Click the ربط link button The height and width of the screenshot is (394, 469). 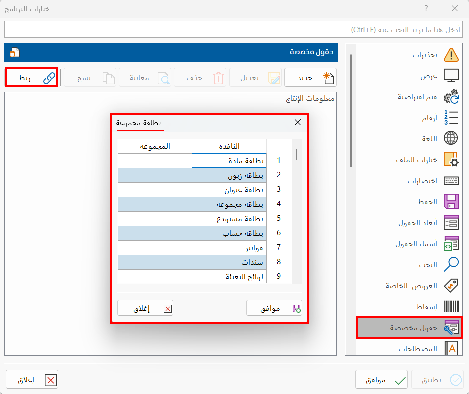(x=31, y=77)
